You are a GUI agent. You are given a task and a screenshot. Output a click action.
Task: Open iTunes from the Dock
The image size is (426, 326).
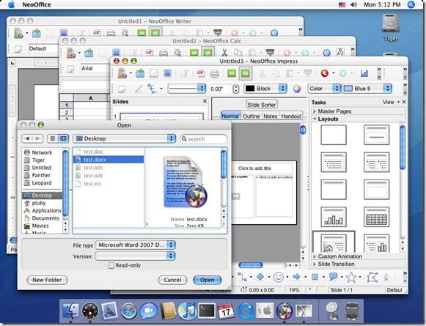187,311
